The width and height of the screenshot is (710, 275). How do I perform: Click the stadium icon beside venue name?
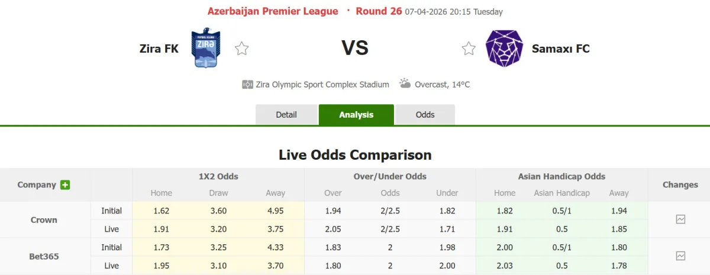pyautogui.click(x=247, y=85)
